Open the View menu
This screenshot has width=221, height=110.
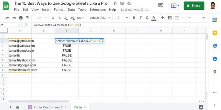(x=35, y=10)
